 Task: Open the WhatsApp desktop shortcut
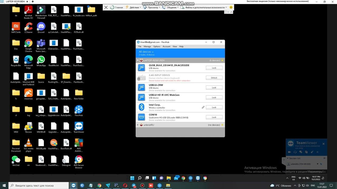[x=41, y=61]
